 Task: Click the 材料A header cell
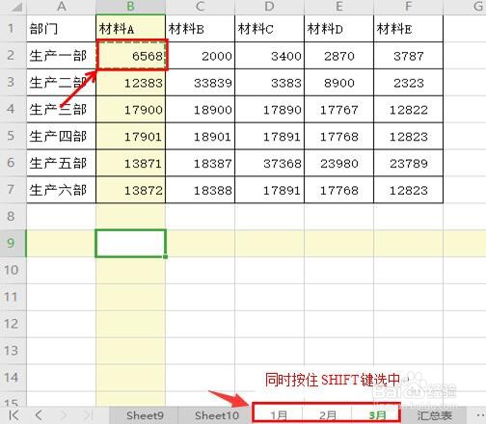pos(130,29)
